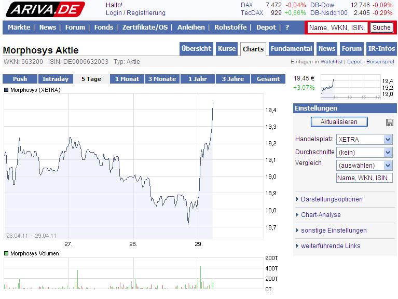Click the Morphosys volume bar chart
The image size is (398, 299).
point(134,274)
